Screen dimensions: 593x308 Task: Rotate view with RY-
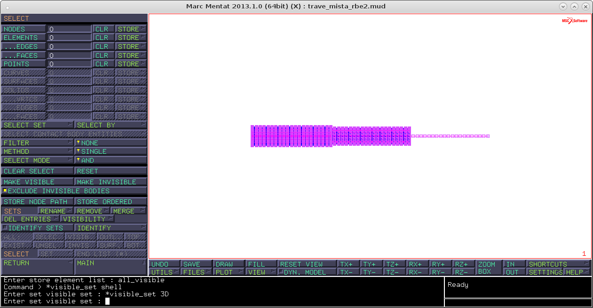coord(441,272)
